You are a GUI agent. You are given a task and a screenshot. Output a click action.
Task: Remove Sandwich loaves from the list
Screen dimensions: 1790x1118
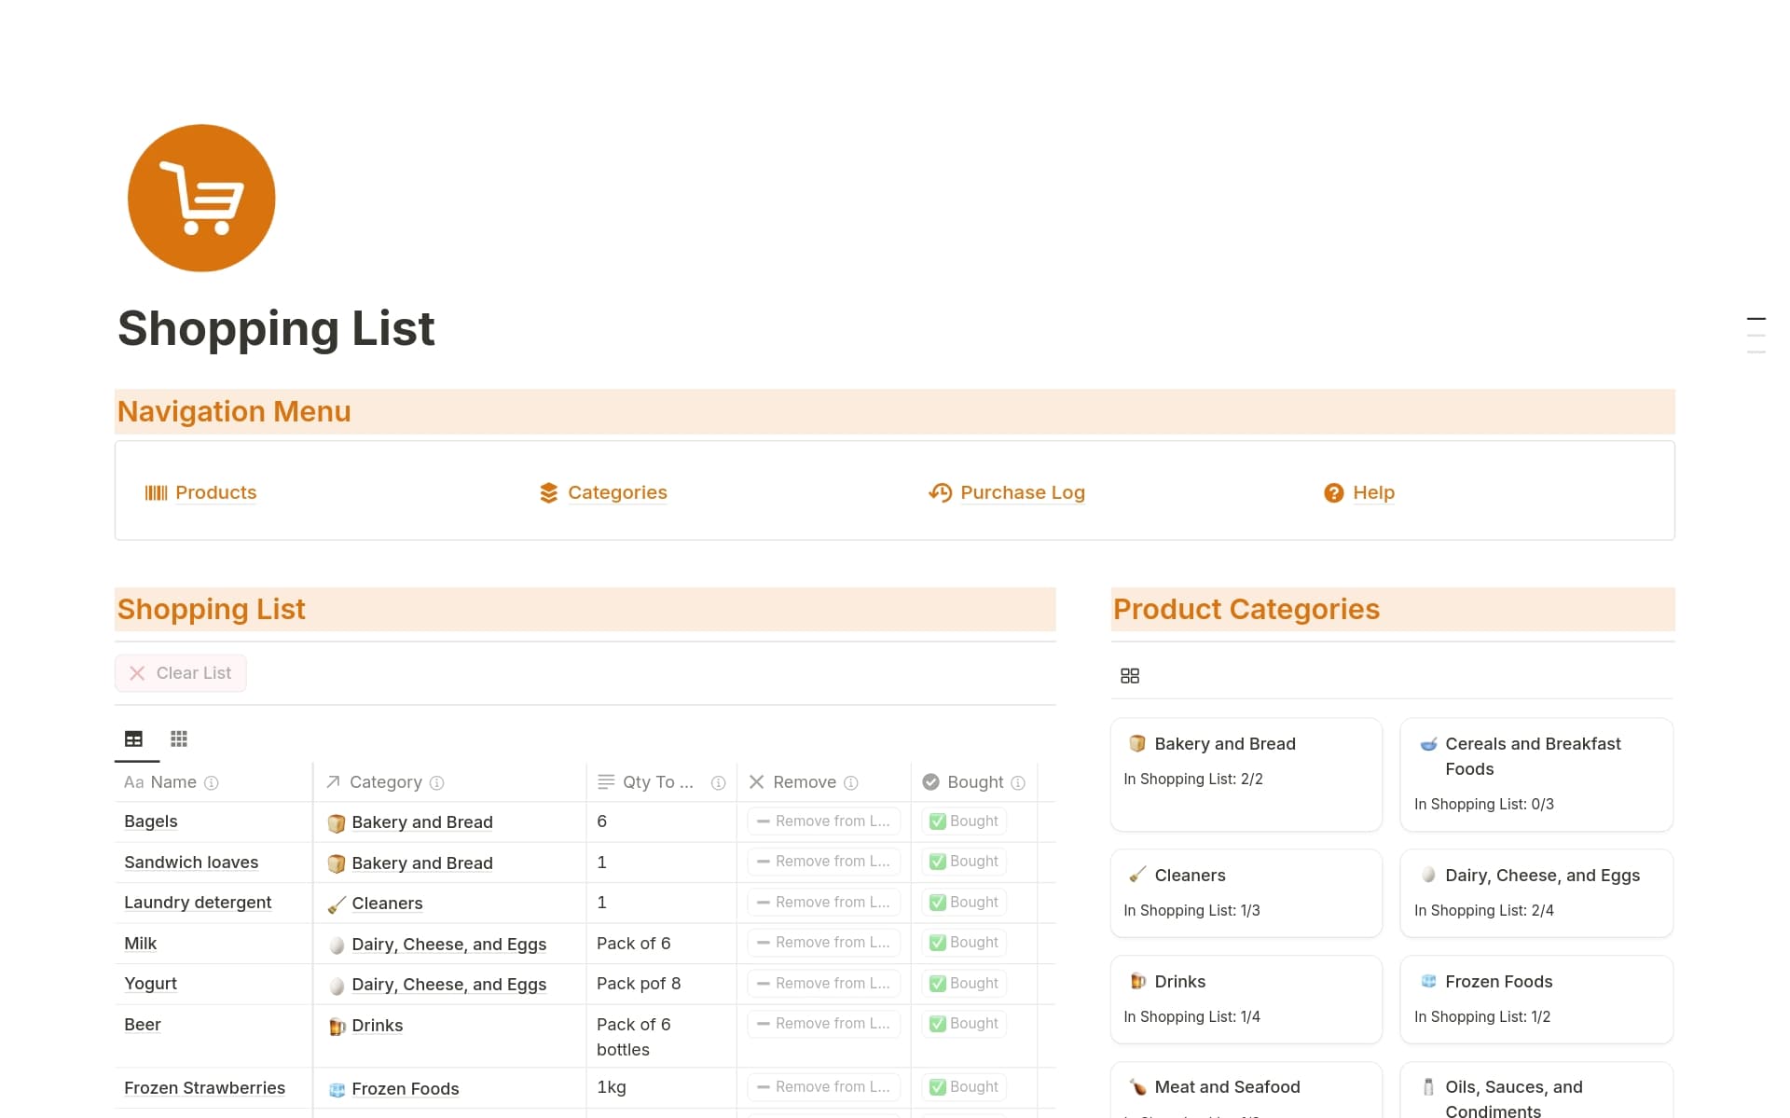[823, 862]
